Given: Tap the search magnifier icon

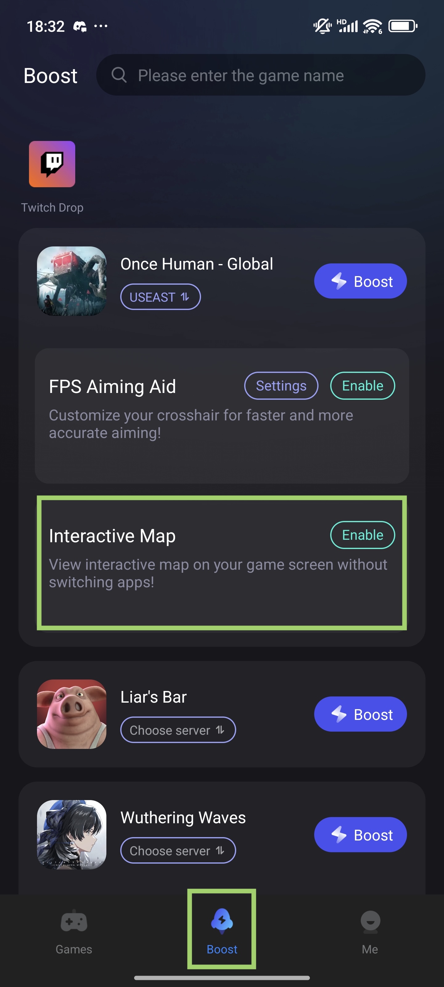Looking at the screenshot, I should click(x=119, y=75).
